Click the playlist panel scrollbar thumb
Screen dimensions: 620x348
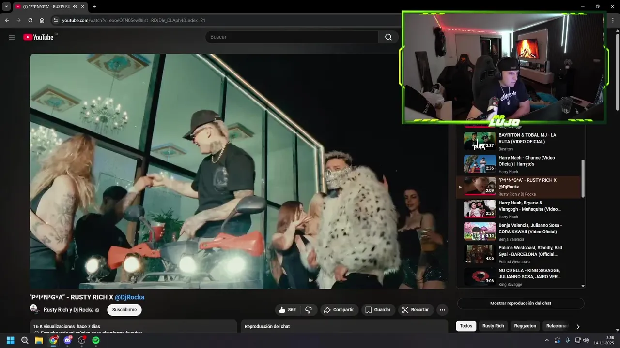(583, 178)
